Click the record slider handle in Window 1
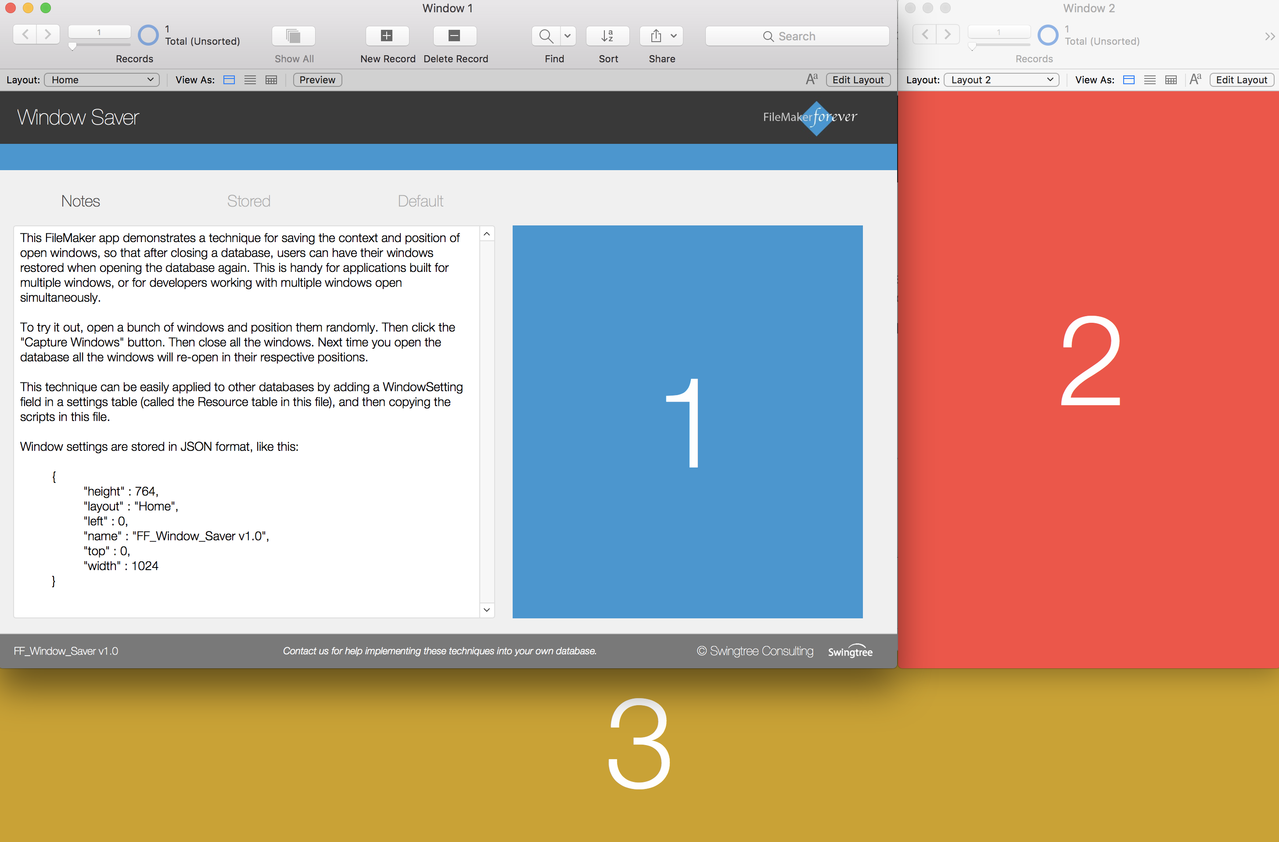Viewport: 1279px width, 842px height. point(72,46)
